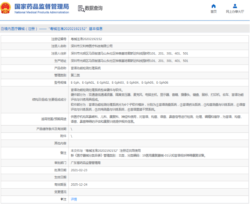This screenshot has width=250, height=206.
Task: Open the 网上办事大厅 user icon
Action: [235, 6]
